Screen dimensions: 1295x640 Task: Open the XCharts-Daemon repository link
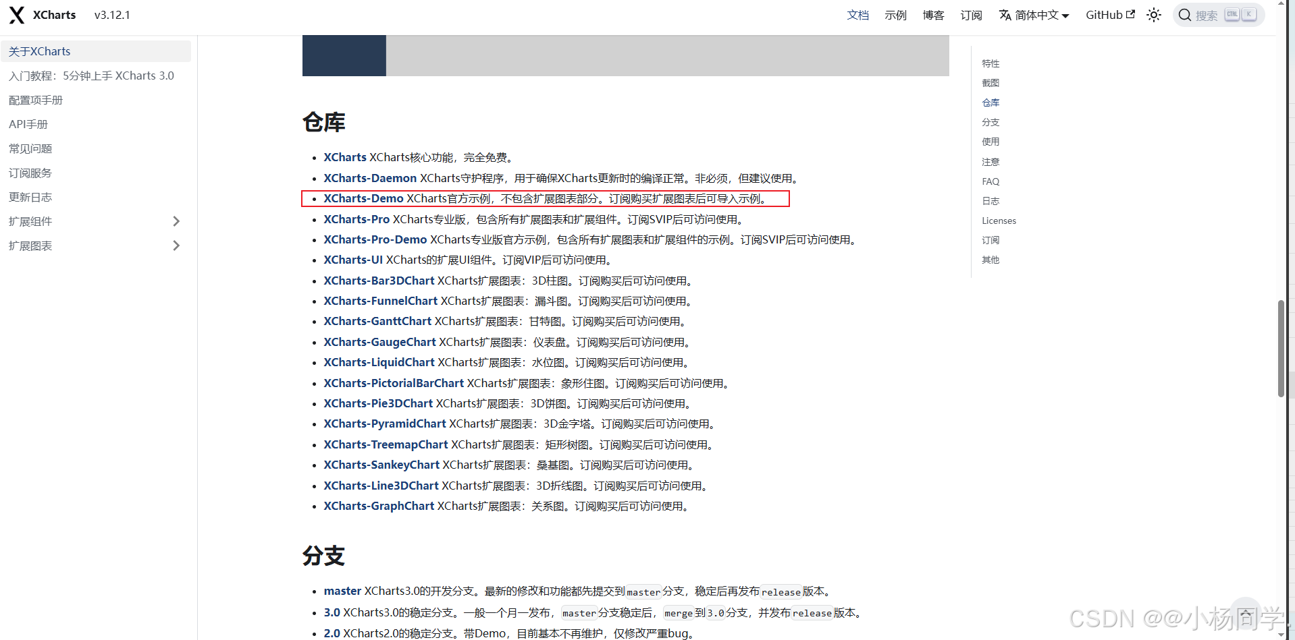coord(370,178)
